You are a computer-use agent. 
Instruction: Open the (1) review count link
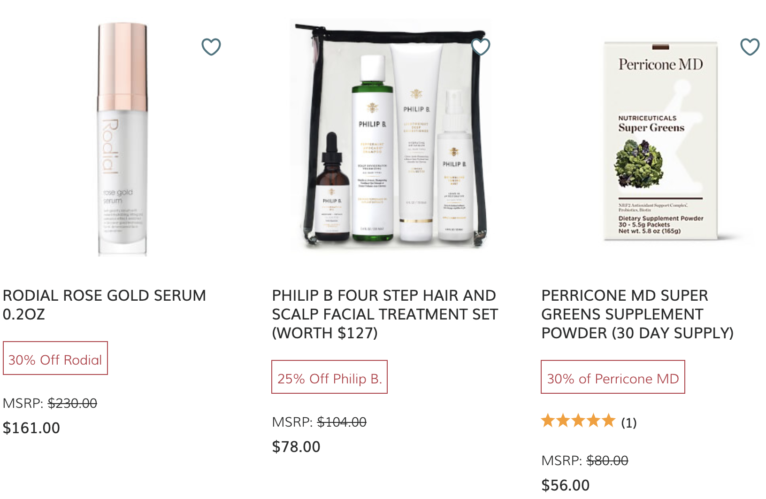pyautogui.click(x=629, y=422)
